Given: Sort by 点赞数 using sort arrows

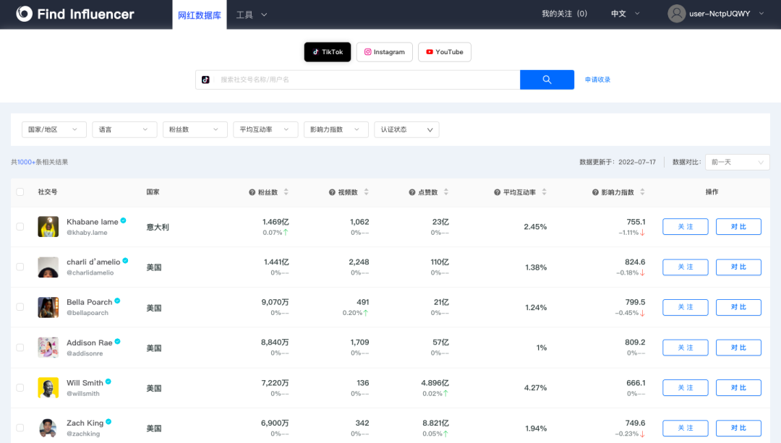Looking at the screenshot, I should point(445,192).
